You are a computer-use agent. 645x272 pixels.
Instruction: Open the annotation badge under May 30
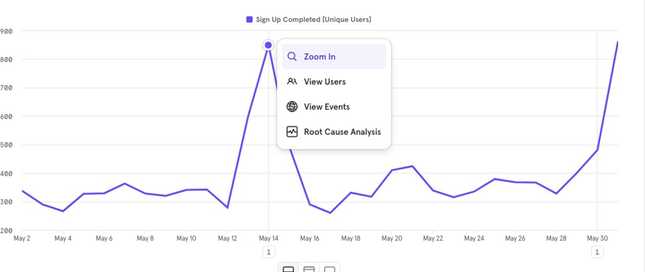coord(597,252)
